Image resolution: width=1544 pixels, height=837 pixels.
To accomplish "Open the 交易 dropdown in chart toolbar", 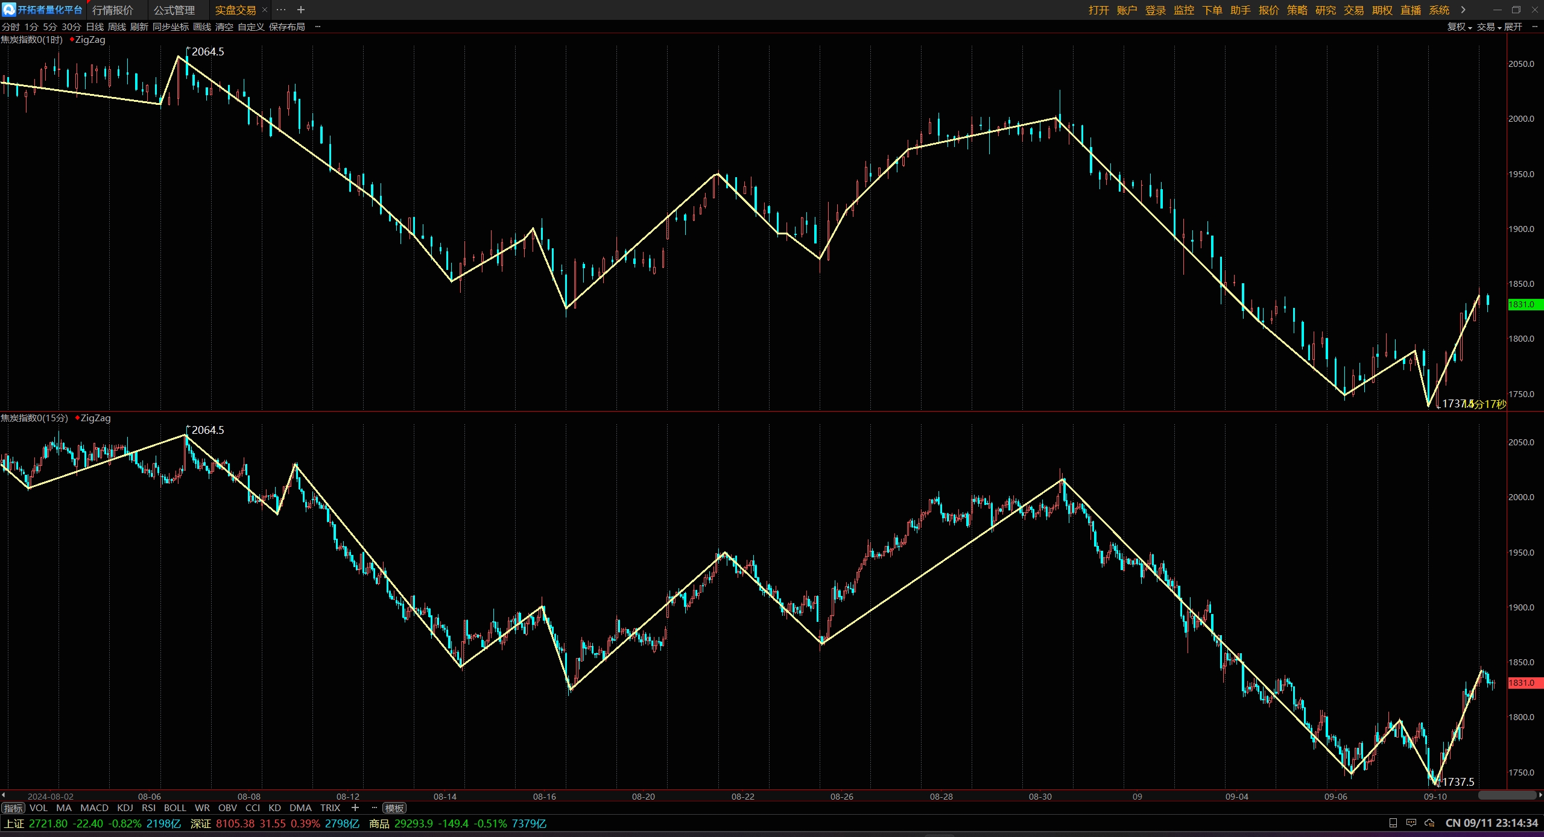I will coord(1489,27).
